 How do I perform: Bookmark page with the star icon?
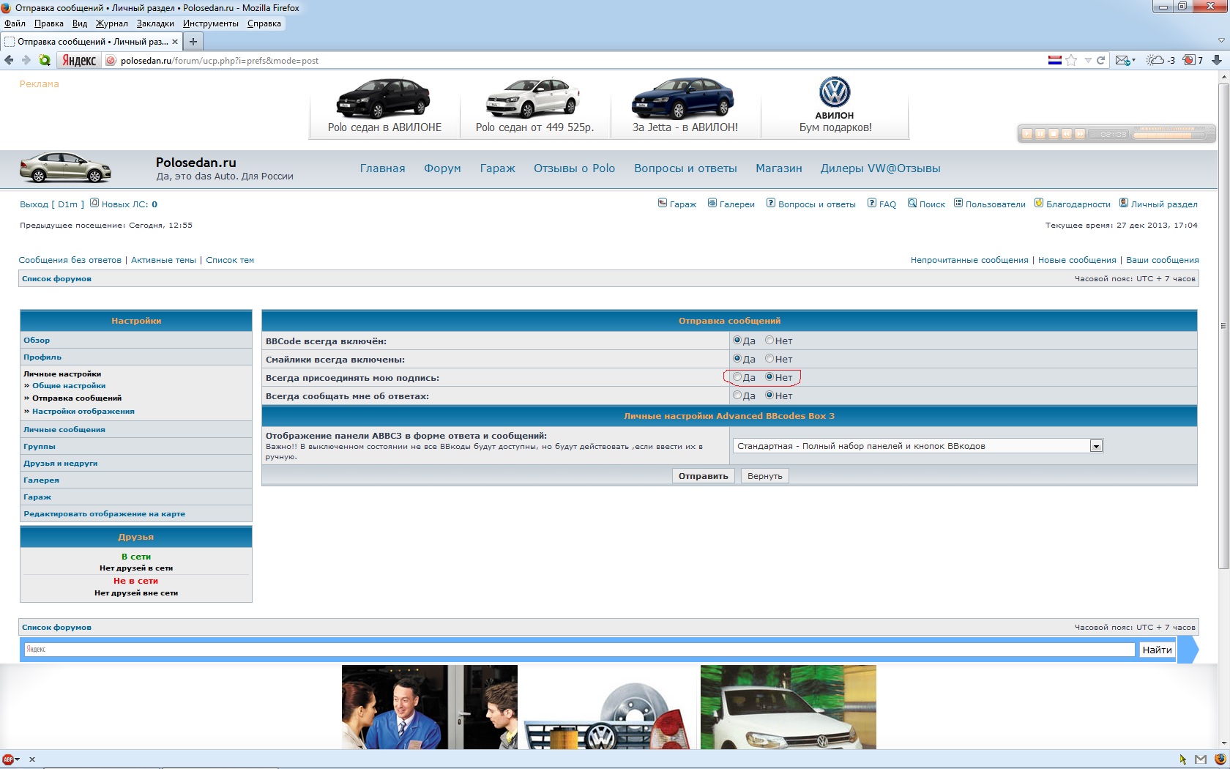pos(1071,61)
